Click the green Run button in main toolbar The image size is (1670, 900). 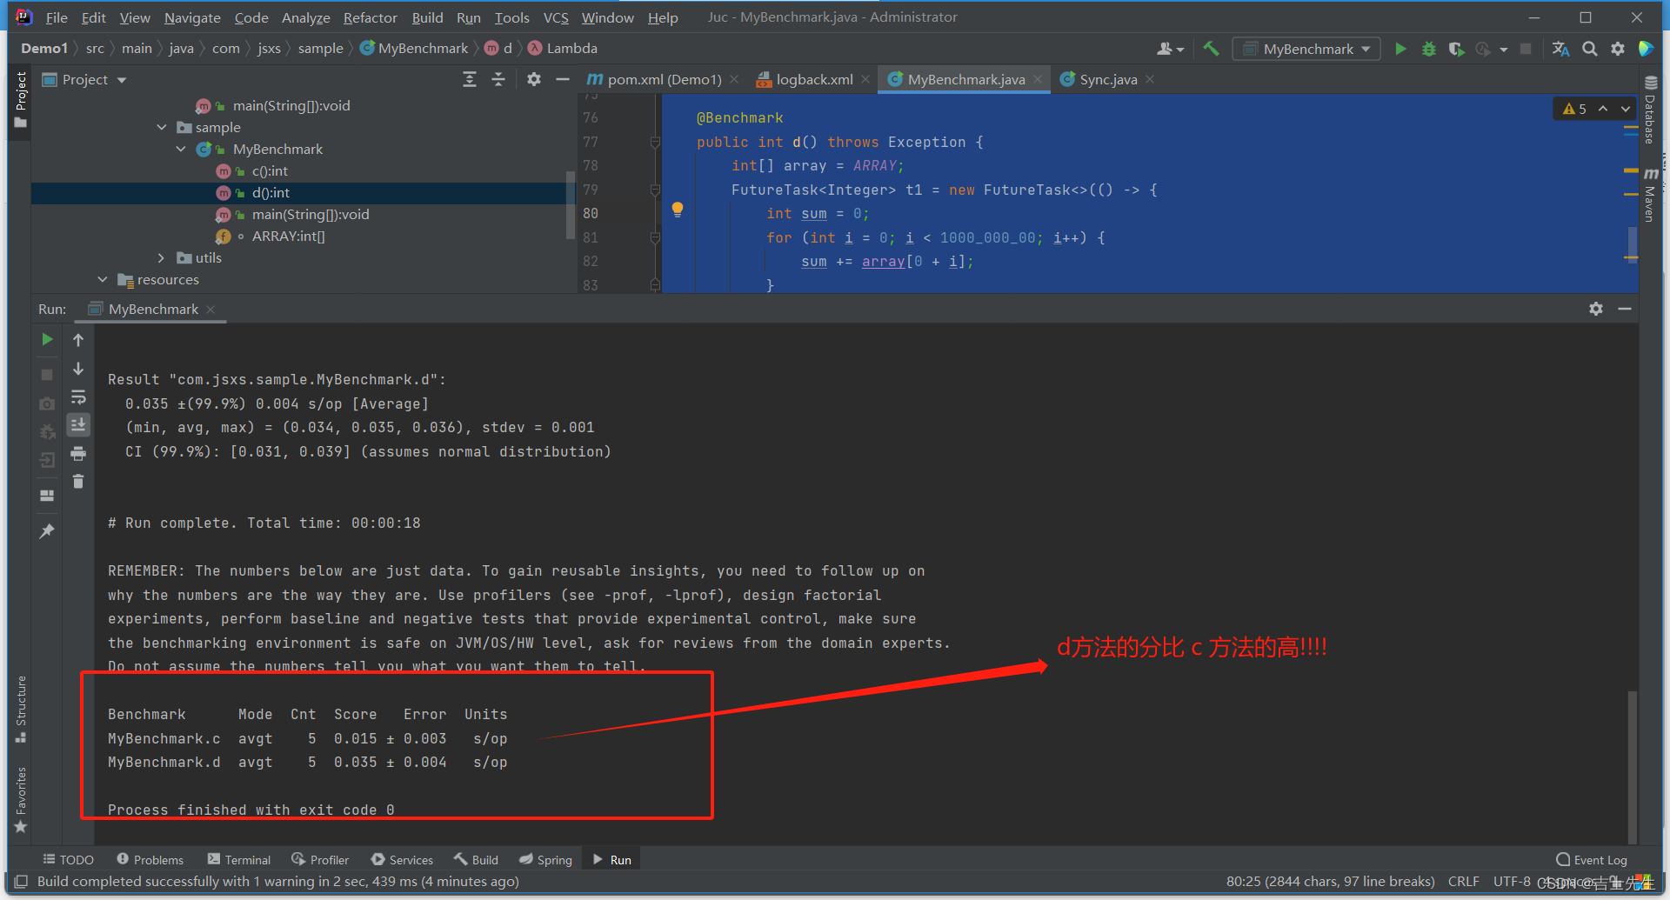1400,49
